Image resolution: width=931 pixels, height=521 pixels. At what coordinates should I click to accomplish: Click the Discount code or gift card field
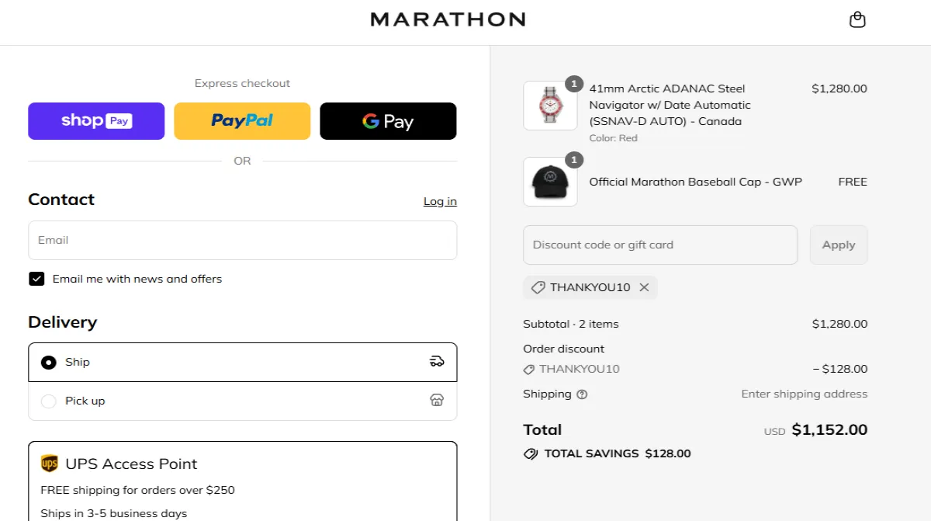659,245
